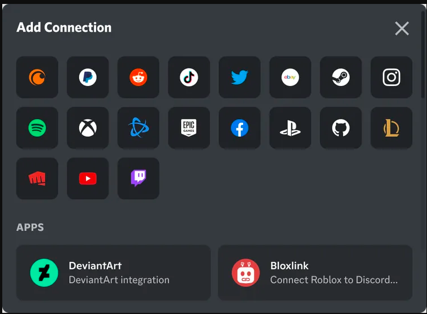The image size is (427, 314).
Task: Choose the Battle.net connection icon
Action: point(139,128)
